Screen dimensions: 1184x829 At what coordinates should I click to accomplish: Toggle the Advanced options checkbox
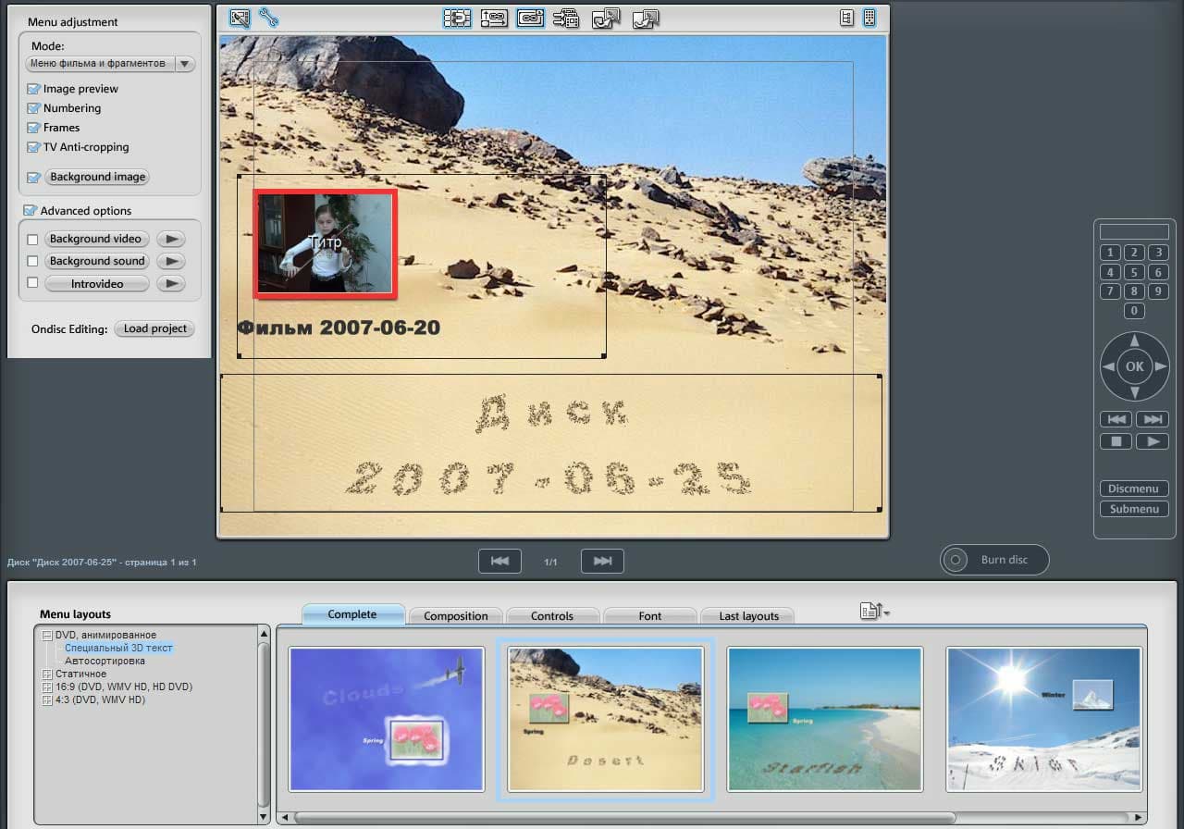tap(30, 211)
